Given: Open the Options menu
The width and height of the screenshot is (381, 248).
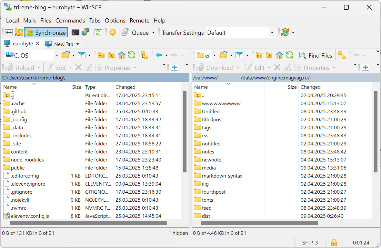Looking at the screenshot, I should (115, 21).
